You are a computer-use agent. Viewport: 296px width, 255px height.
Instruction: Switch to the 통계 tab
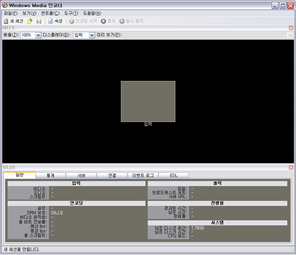(x=51, y=176)
